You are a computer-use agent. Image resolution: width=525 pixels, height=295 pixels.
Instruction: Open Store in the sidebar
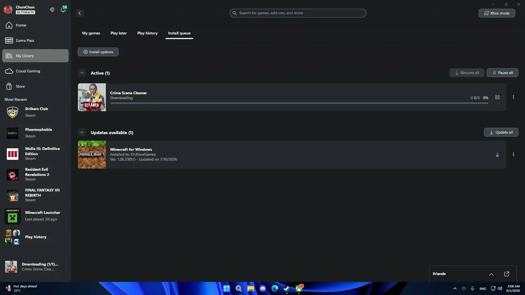pos(35,86)
